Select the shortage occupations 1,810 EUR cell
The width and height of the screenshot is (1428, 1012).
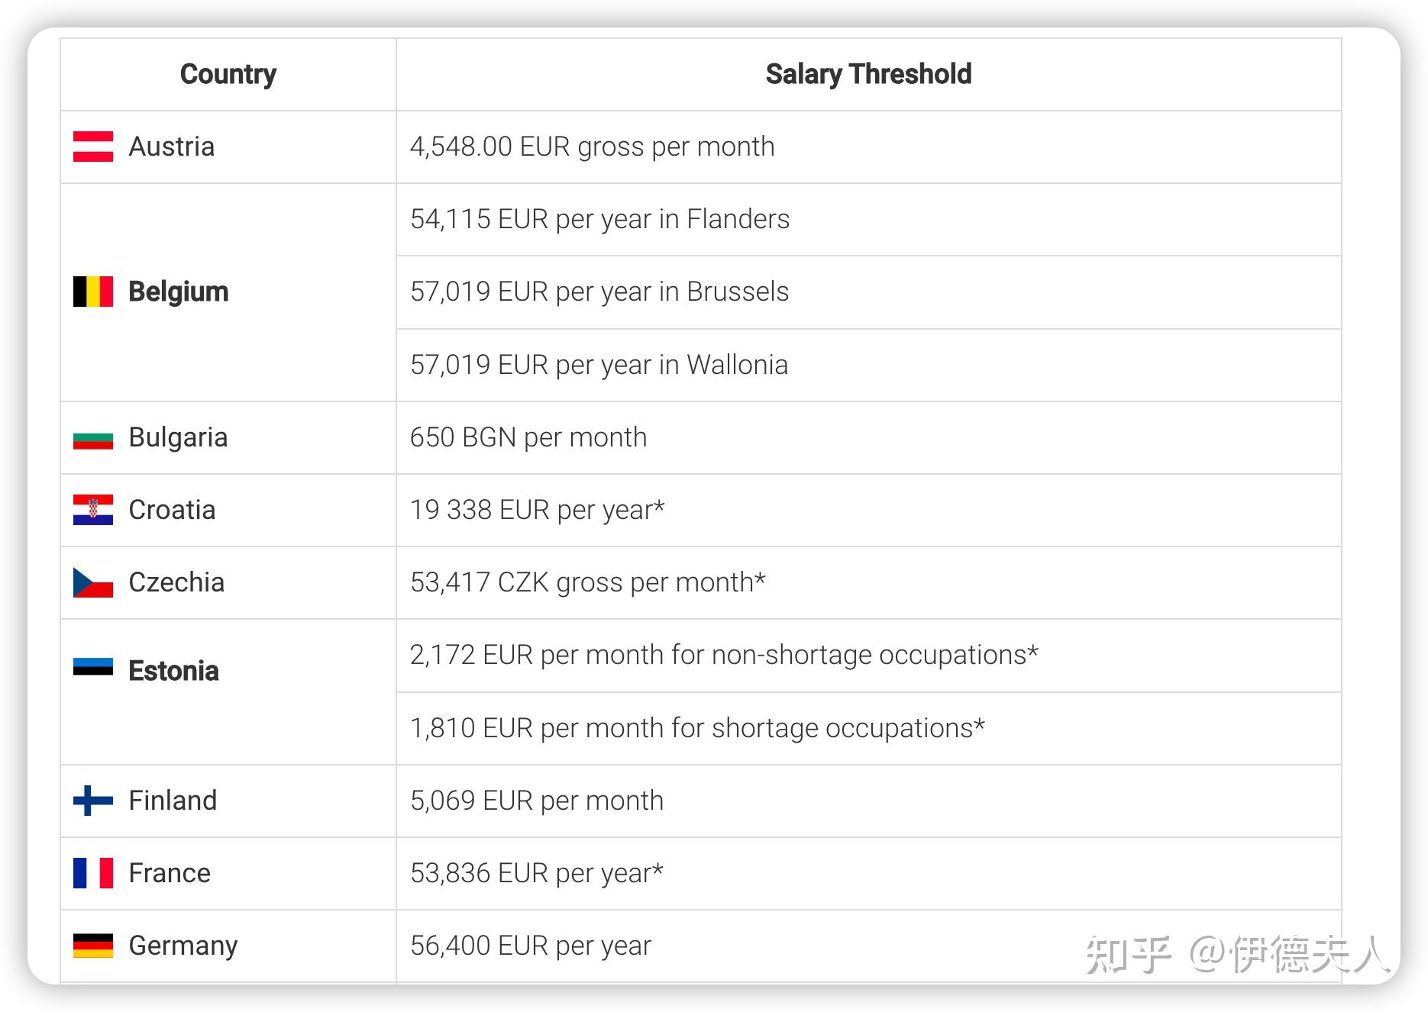697,728
